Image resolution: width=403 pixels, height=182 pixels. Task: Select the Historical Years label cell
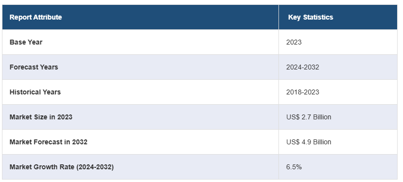click(x=140, y=92)
